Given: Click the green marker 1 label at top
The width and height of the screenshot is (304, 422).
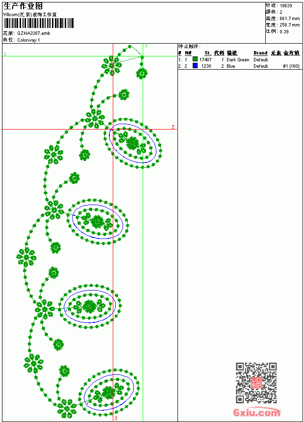Looking at the screenshot, I should click(146, 46).
